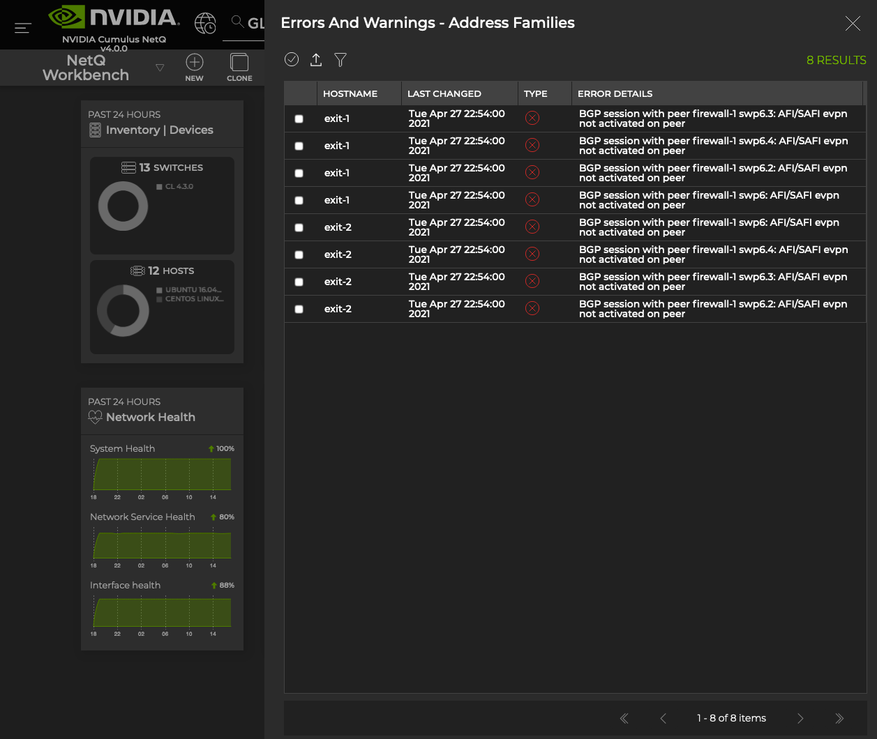Image resolution: width=877 pixels, height=739 pixels.
Task: Click the Error Details column header
Action: tap(615, 93)
